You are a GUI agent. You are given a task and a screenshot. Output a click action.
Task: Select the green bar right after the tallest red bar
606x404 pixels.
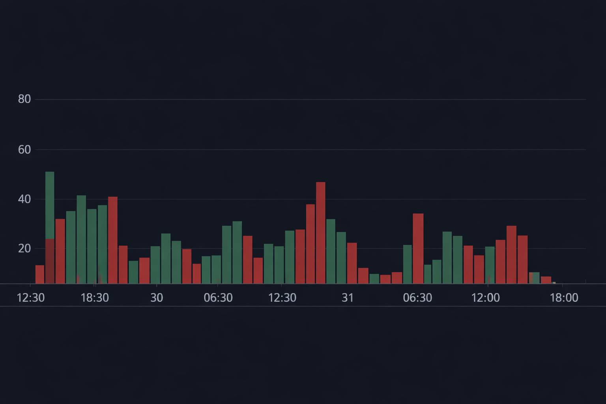point(331,251)
